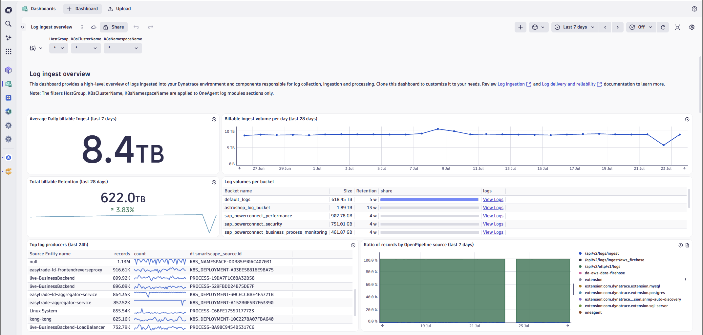Click the Upload tab
The image size is (703, 335).
tap(119, 9)
